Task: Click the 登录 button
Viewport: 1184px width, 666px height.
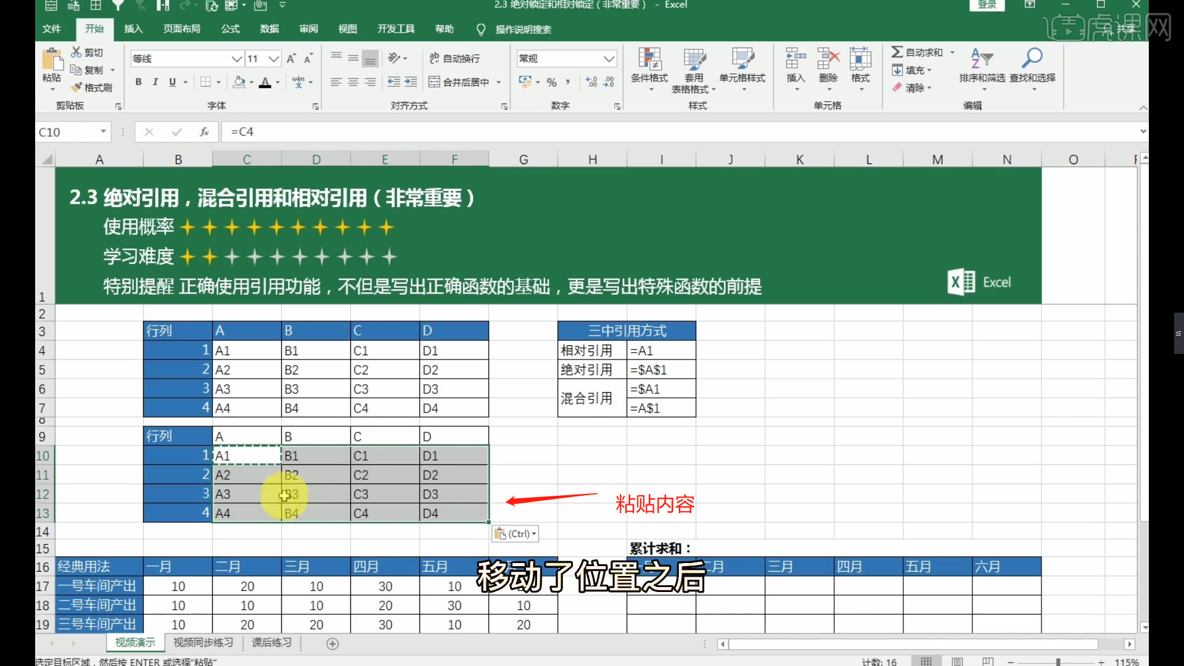Action: [986, 4]
